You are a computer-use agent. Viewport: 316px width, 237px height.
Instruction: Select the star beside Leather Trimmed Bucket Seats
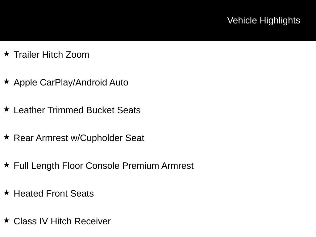(x=6, y=109)
